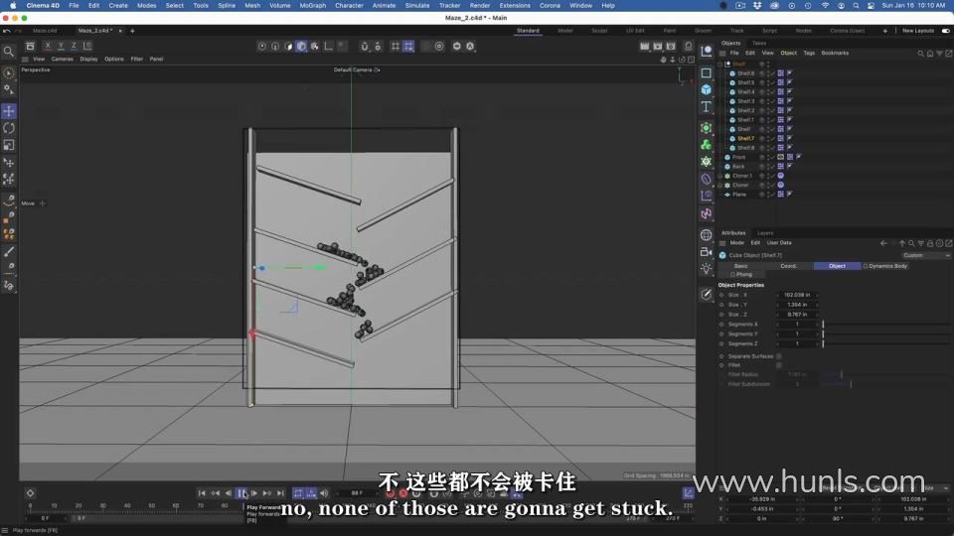Toggle the Fillet checkbox
The height and width of the screenshot is (536, 954).
click(x=779, y=365)
